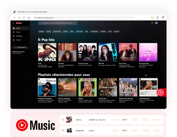Open the K-Pop Party Hits cover
177x137 pixels.
[148, 52]
